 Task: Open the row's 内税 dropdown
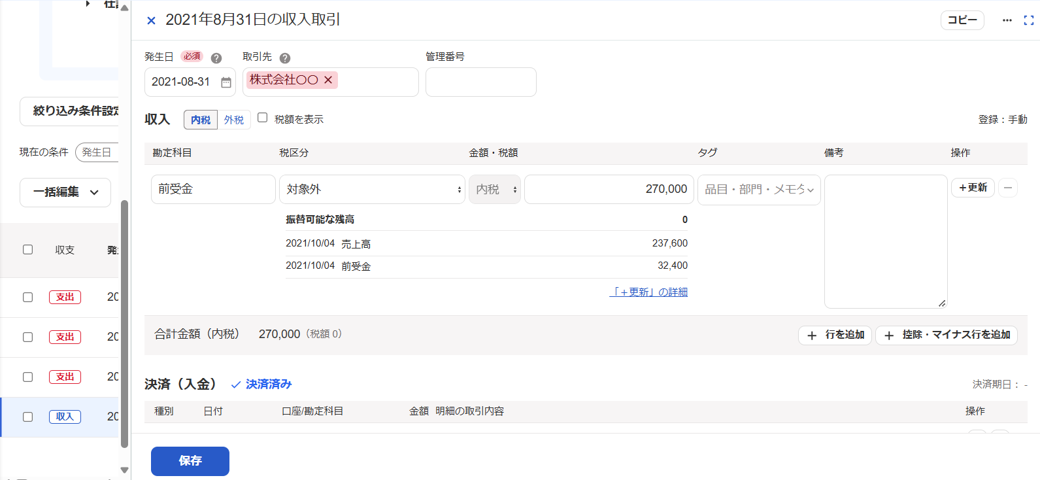pos(495,190)
